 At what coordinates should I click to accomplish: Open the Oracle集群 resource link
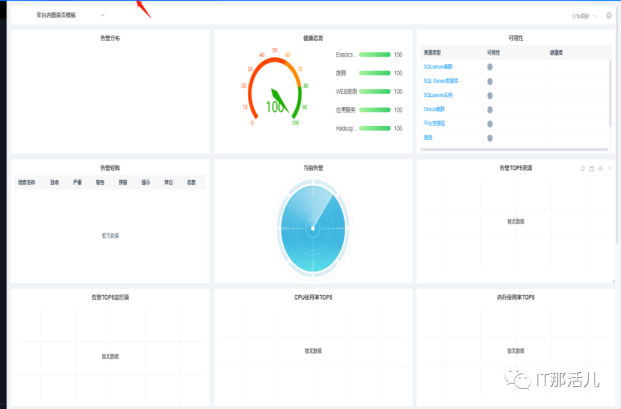click(x=435, y=109)
